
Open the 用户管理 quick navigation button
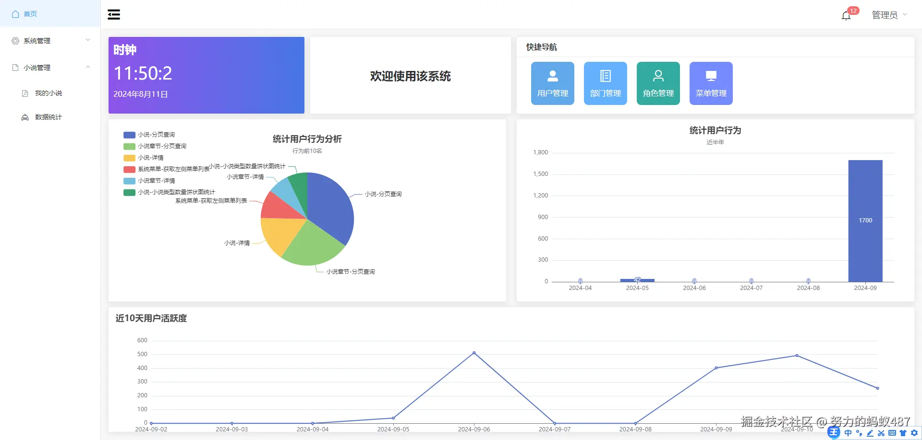tap(553, 83)
